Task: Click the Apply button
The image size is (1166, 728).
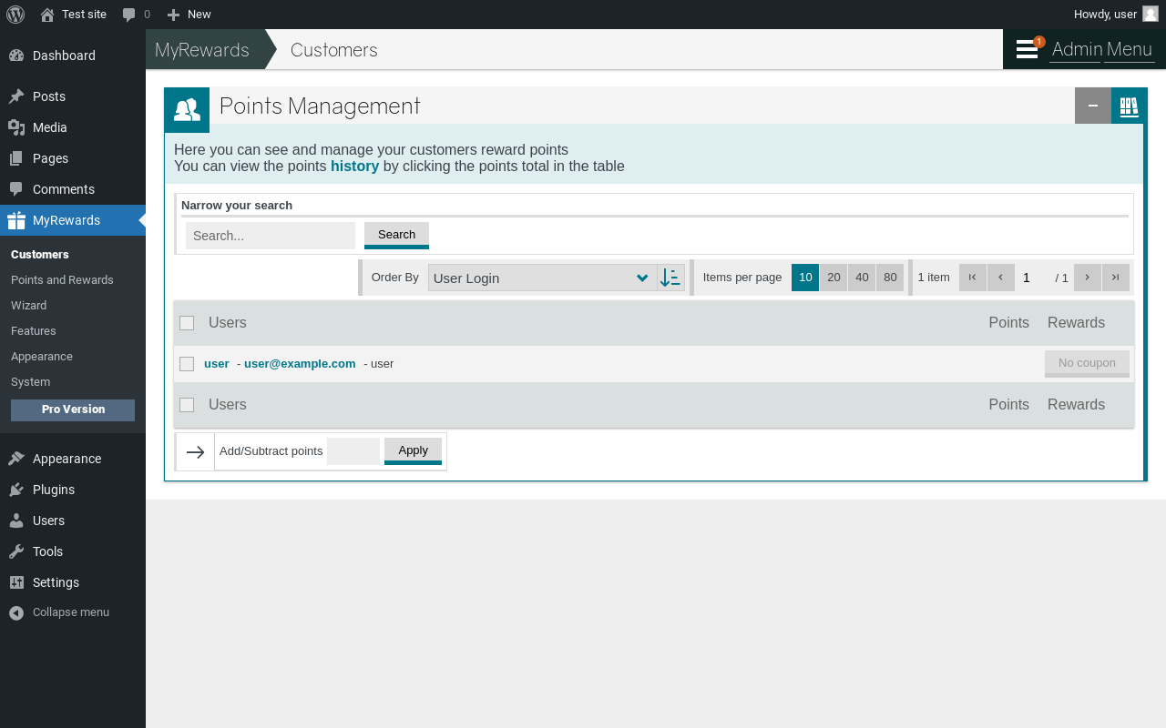Action: tap(413, 450)
